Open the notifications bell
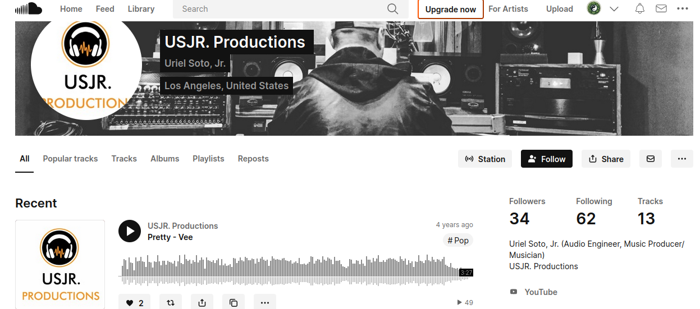 click(639, 8)
